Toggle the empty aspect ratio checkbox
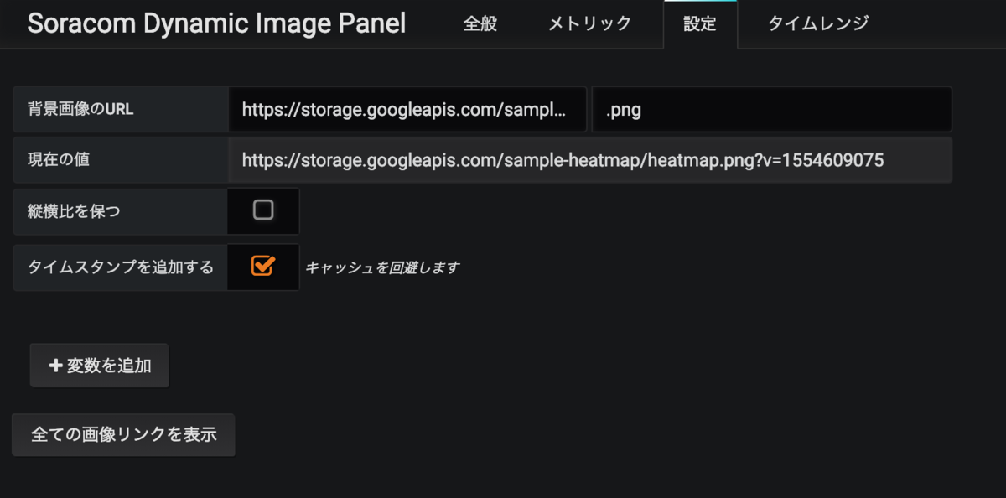This screenshot has height=498, width=1006. [262, 211]
